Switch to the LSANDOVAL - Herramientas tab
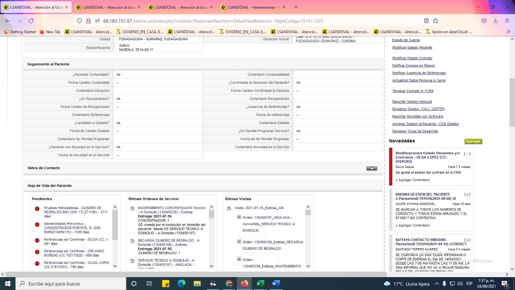 click(253, 7)
